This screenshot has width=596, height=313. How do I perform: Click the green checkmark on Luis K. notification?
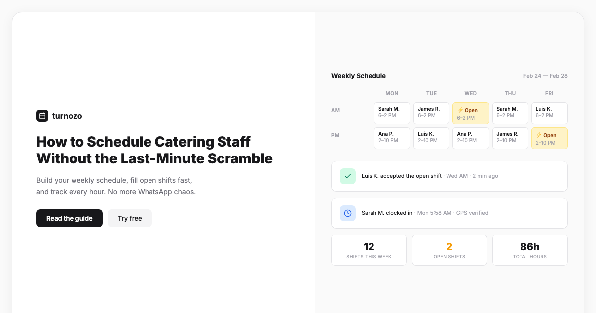point(348,176)
